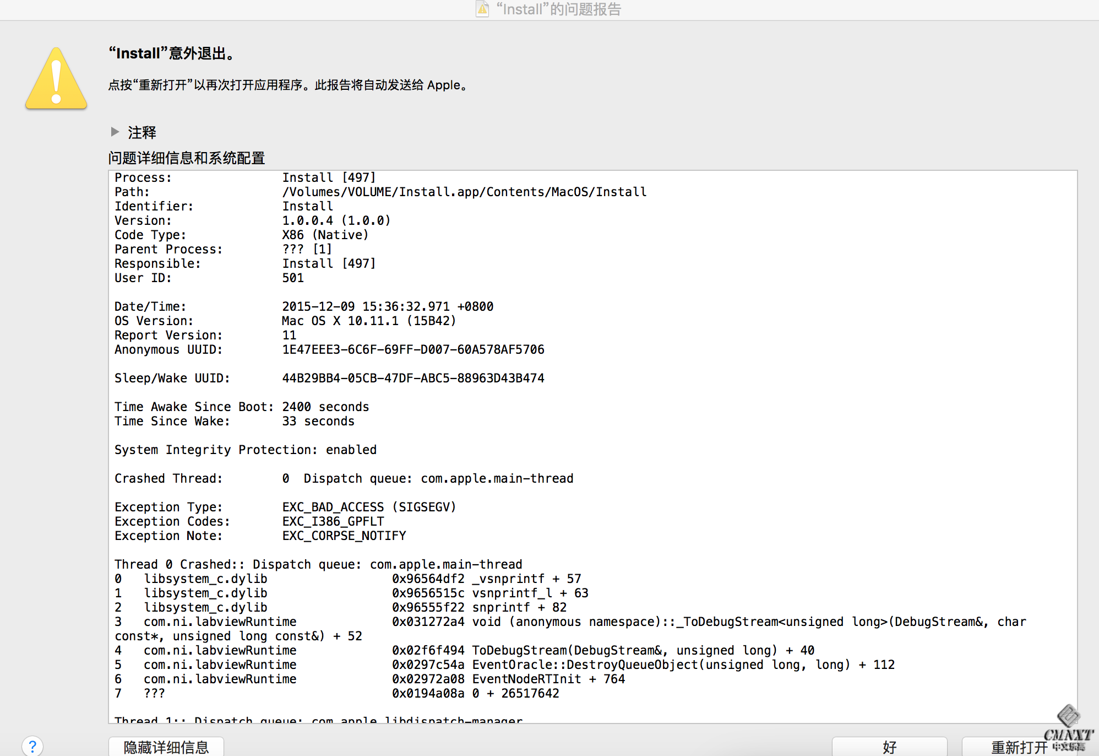Click frame 5 EventOracle::DestroyQueueObject line
1099x756 pixels.
click(x=504, y=665)
